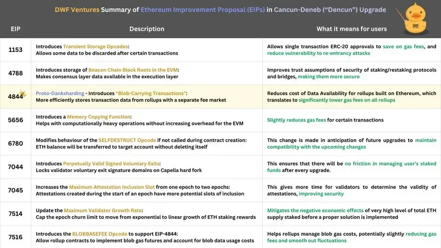Click 'Memory Copying Function' text

[98, 117]
